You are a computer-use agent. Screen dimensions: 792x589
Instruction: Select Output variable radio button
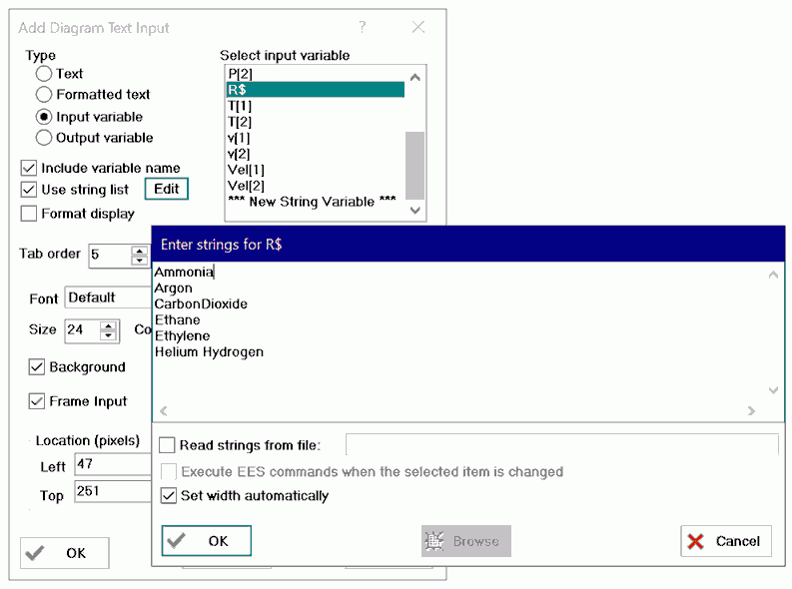(44, 138)
